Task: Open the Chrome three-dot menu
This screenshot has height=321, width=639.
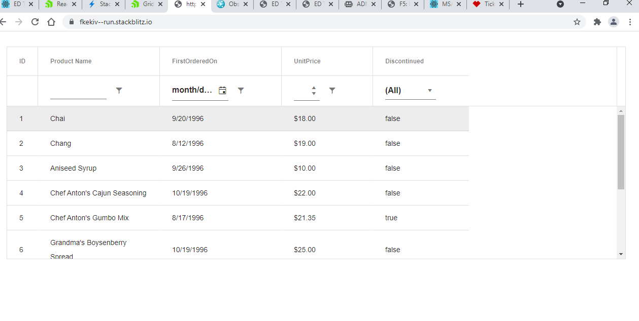Action: [630, 22]
